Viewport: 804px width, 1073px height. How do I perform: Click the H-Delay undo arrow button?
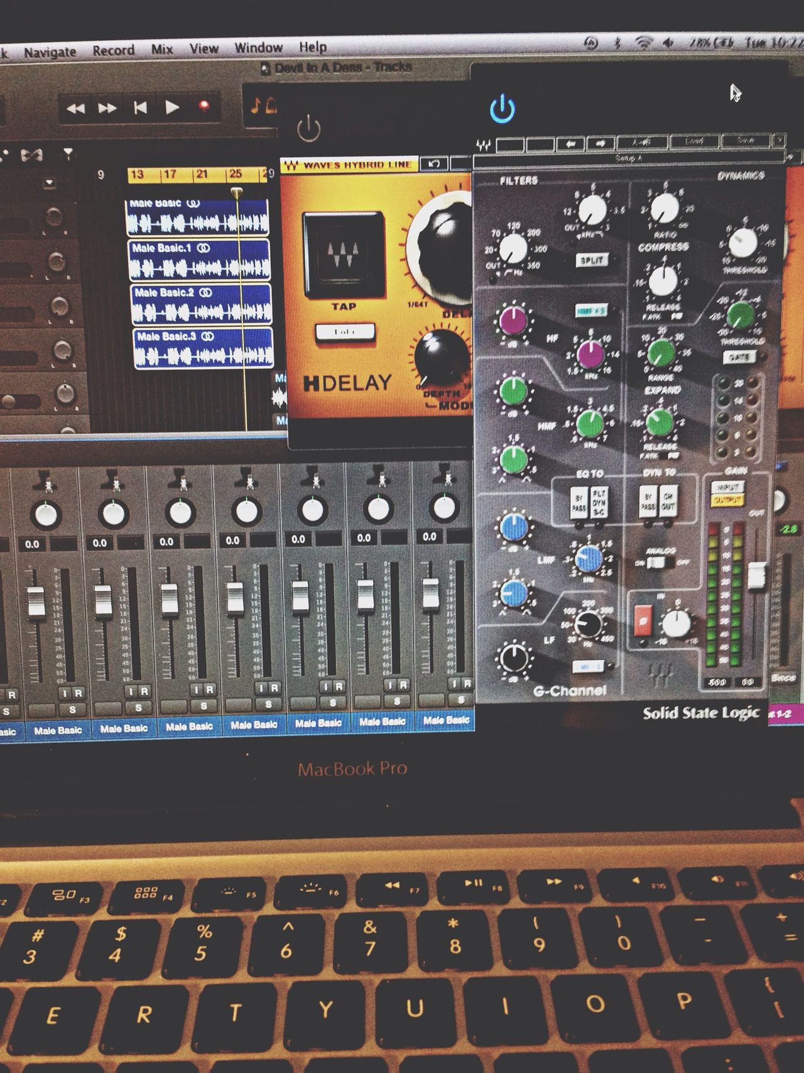click(x=435, y=164)
